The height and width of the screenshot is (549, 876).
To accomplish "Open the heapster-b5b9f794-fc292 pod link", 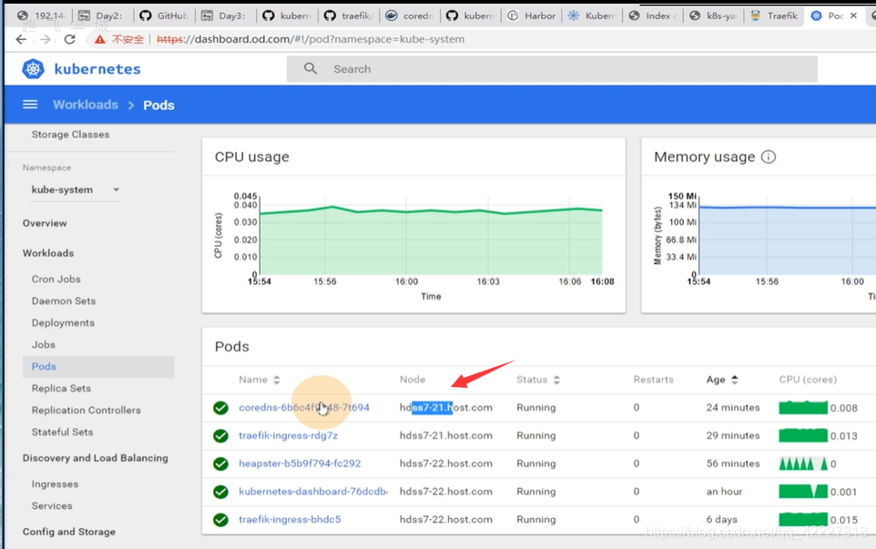I will pyautogui.click(x=300, y=463).
